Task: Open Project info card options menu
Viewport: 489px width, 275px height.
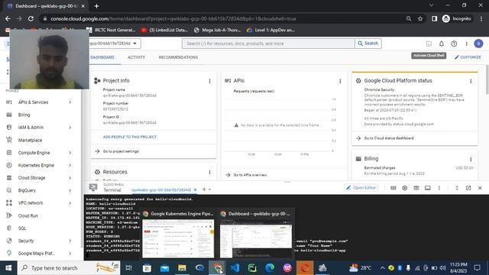Action: point(209,81)
